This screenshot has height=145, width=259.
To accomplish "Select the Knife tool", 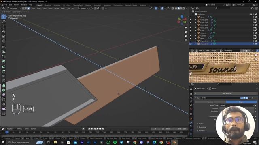I will click(4, 81).
